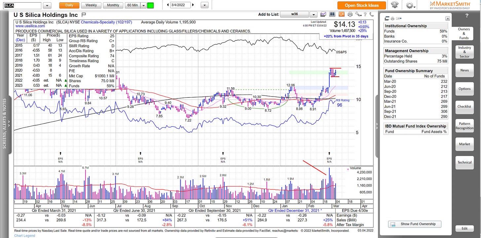Viewport: 481px width, 238px height.
Task: Click the export arrow icon in side panel
Action: point(399,19)
